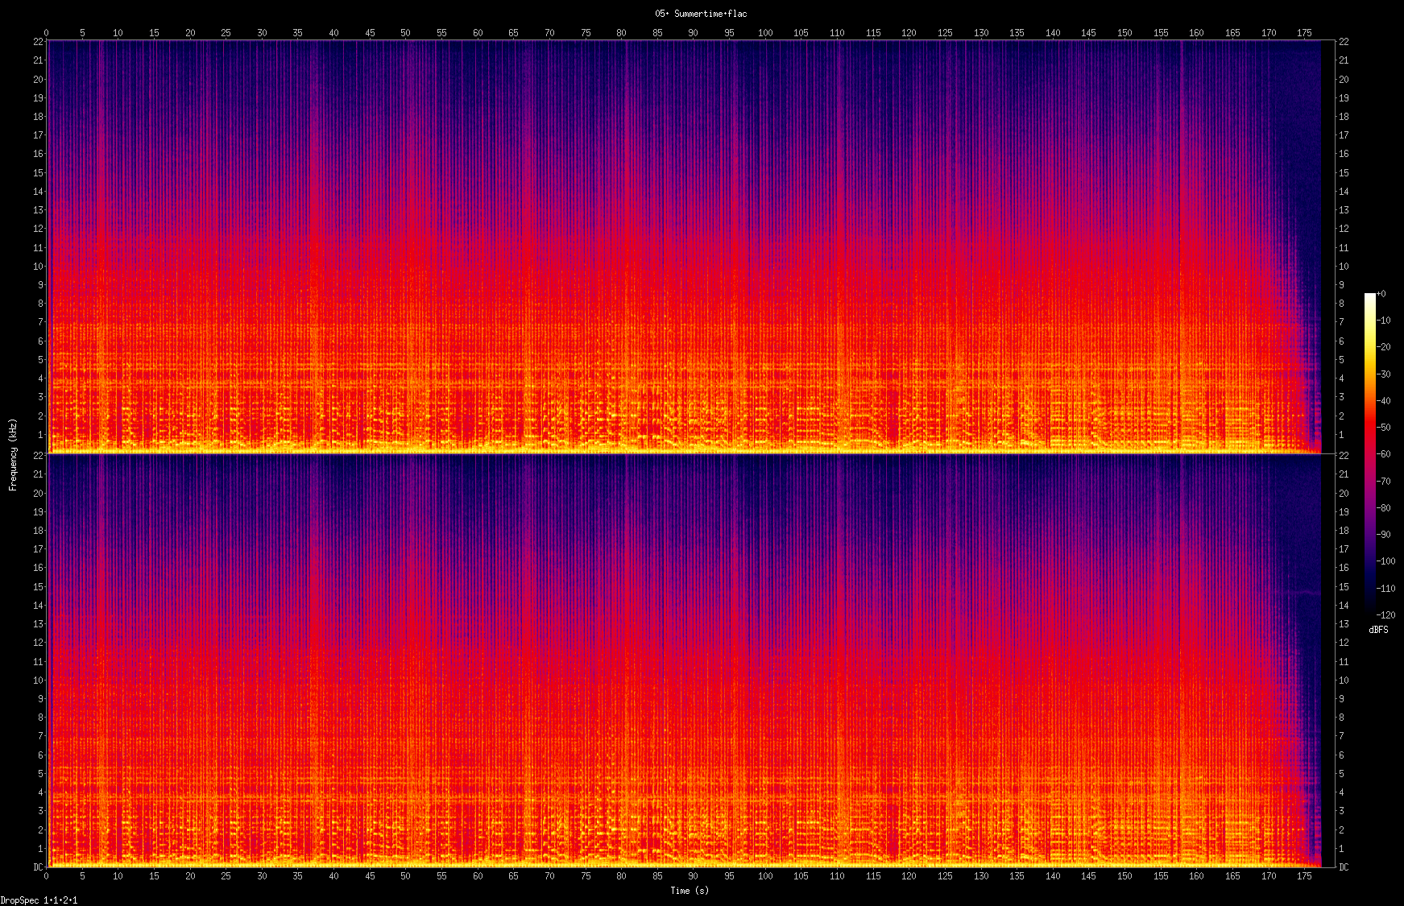The width and height of the screenshot is (1404, 906).
Task: Click 5 kHz label on upper channel's right axis
Action: [x=1342, y=360]
